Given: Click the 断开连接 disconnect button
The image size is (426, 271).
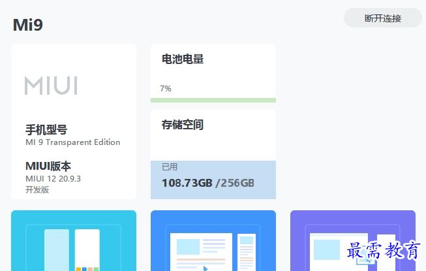Looking at the screenshot, I should tap(383, 18).
